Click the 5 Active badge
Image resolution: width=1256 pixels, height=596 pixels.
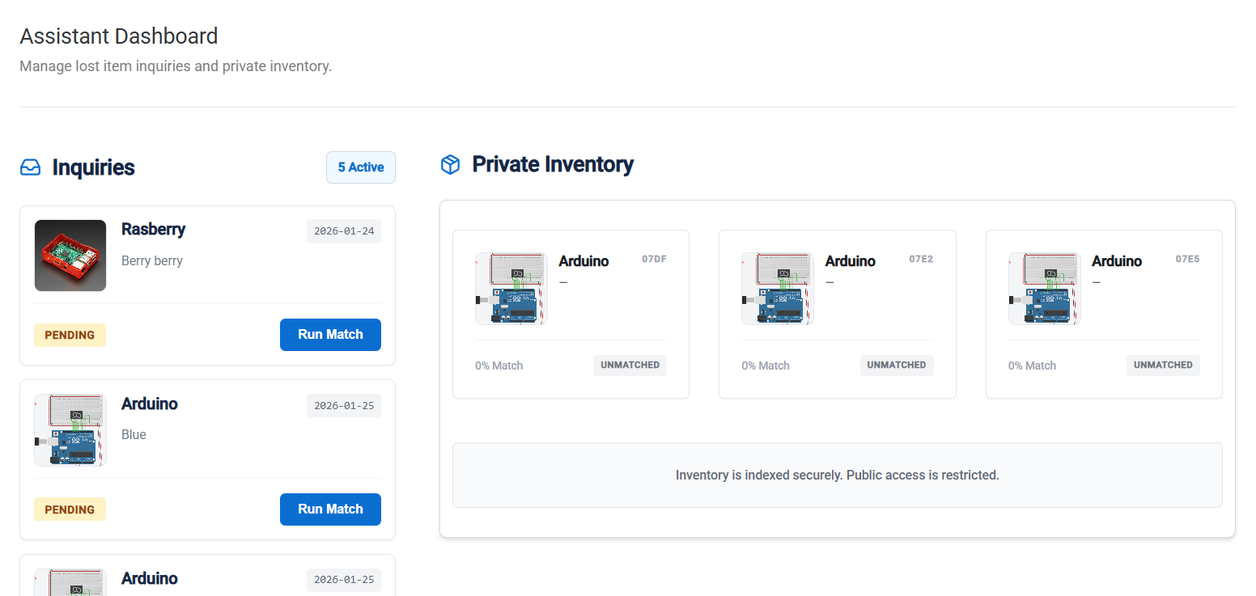(x=361, y=167)
